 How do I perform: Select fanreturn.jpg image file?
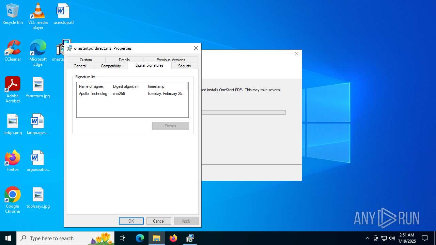[38, 88]
